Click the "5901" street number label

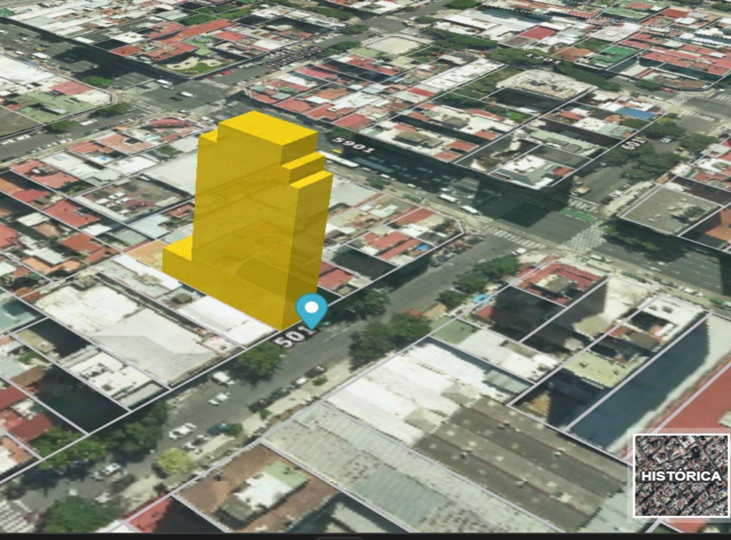click(x=354, y=145)
